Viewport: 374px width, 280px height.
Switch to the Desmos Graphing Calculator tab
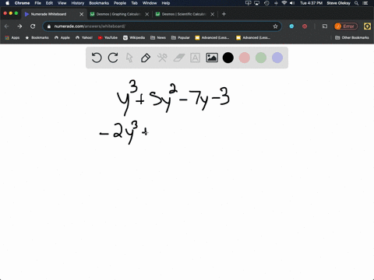[118, 14]
